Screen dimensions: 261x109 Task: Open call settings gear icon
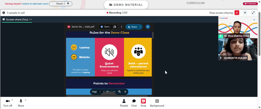tap(4, 13)
